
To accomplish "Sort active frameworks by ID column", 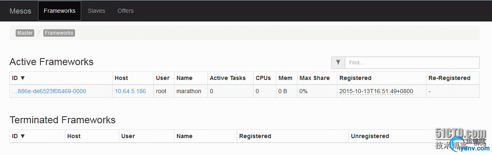I will click(19, 78).
